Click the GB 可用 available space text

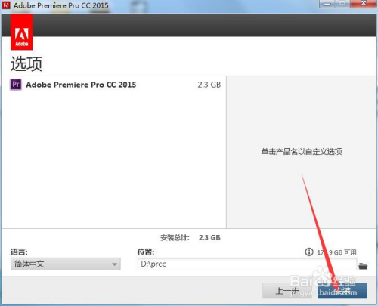[336, 252]
